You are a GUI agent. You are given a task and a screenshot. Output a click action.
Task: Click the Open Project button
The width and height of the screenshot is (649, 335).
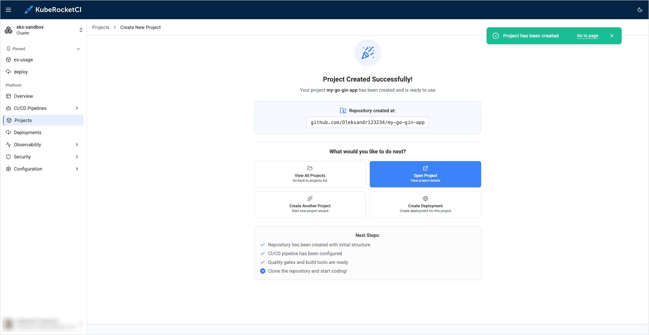point(425,174)
